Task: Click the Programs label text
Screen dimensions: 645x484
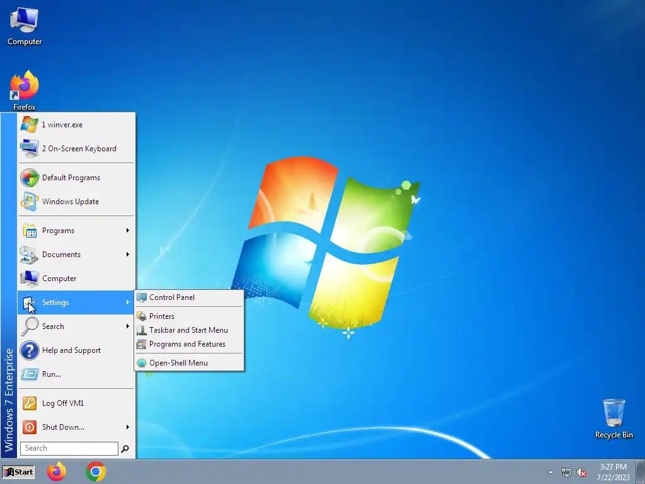Action: (x=58, y=231)
